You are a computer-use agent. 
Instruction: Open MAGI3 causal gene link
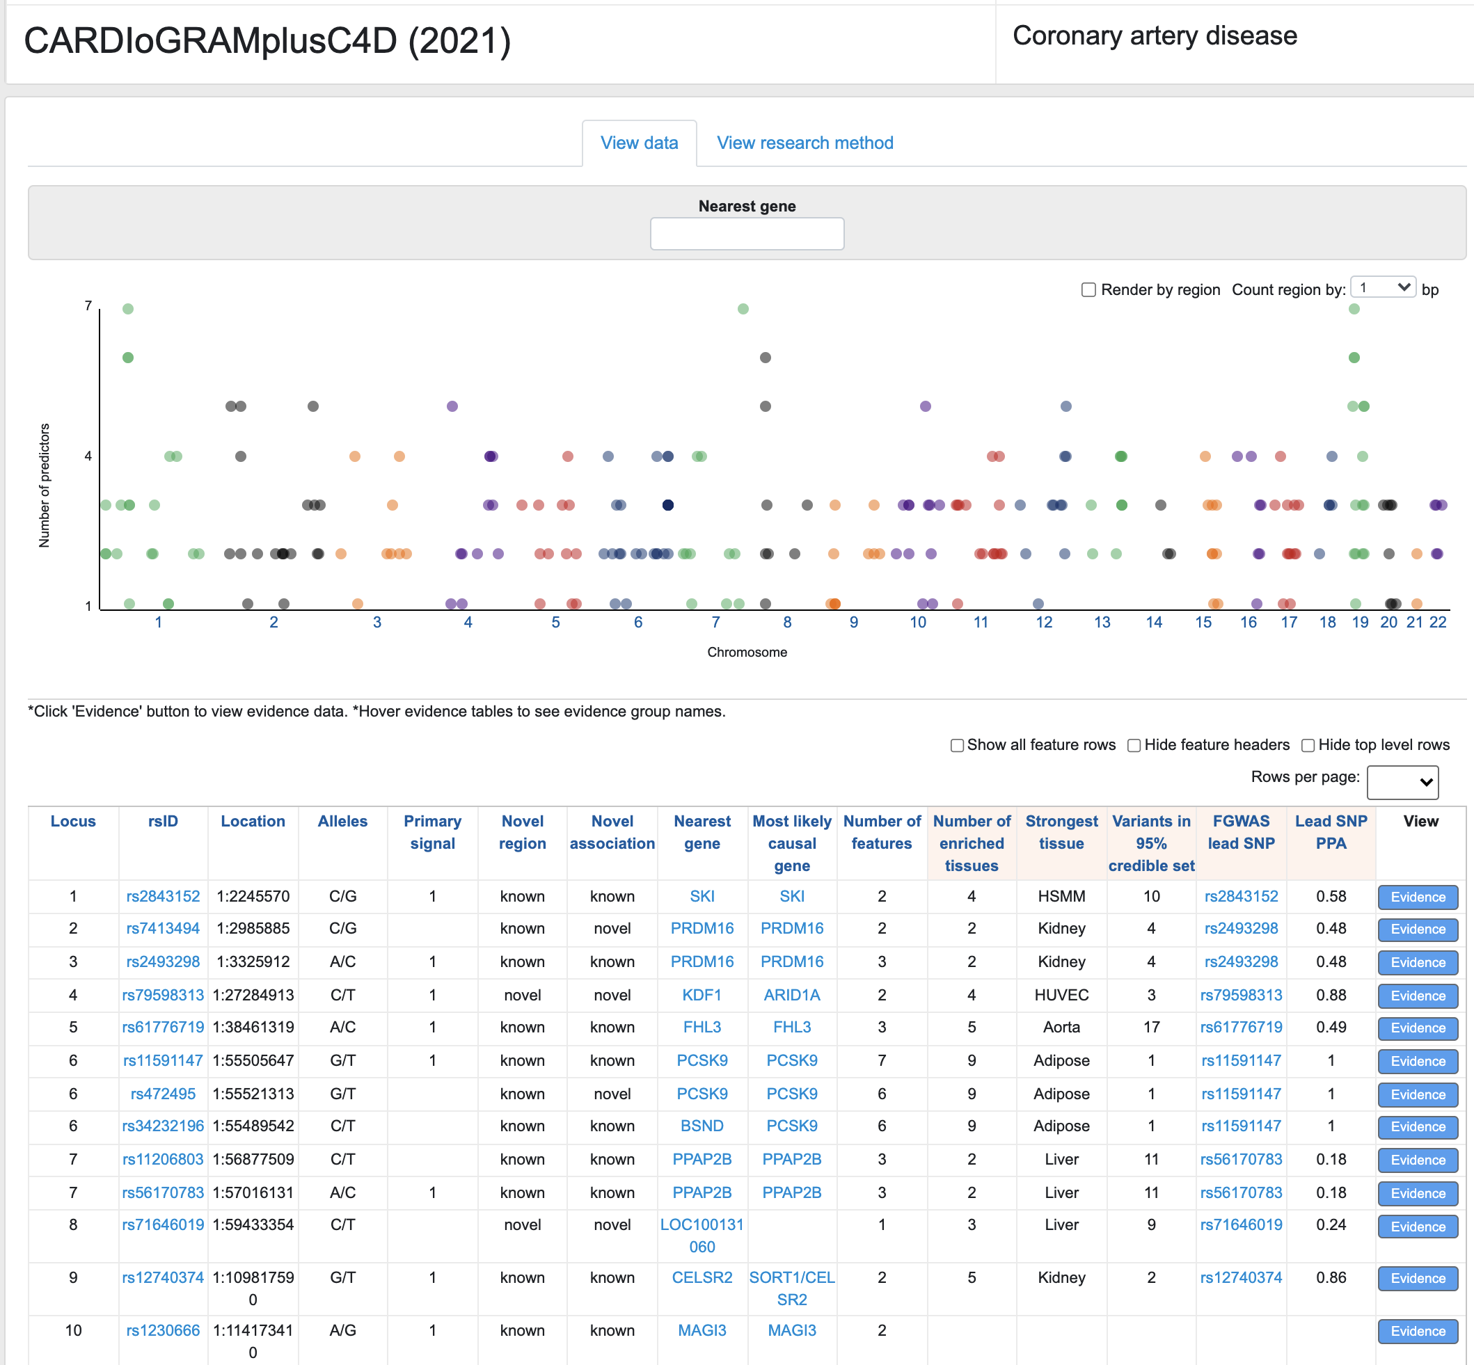pos(792,1331)
